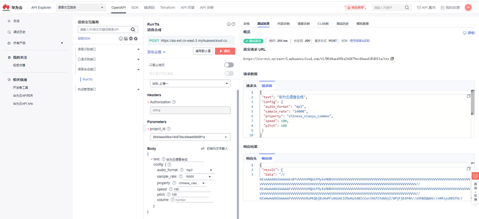Click the help icon beside sample_rate
479x219 pixels.
(181, 176)
